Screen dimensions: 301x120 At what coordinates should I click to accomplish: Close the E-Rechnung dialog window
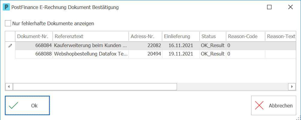click(290, 7)
